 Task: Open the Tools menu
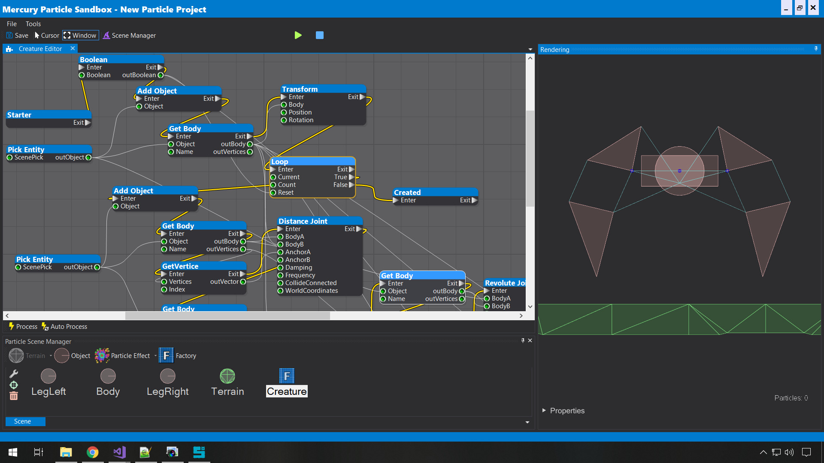[33, 24]
